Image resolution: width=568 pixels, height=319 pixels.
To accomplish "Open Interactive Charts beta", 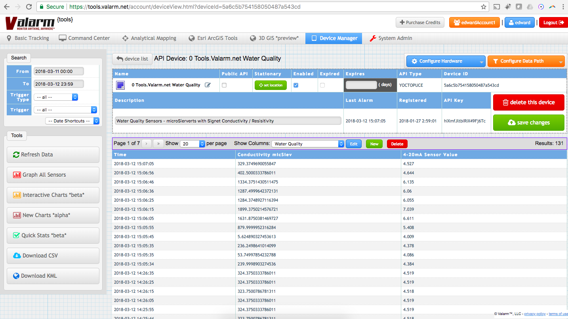I will coord(53,195).
